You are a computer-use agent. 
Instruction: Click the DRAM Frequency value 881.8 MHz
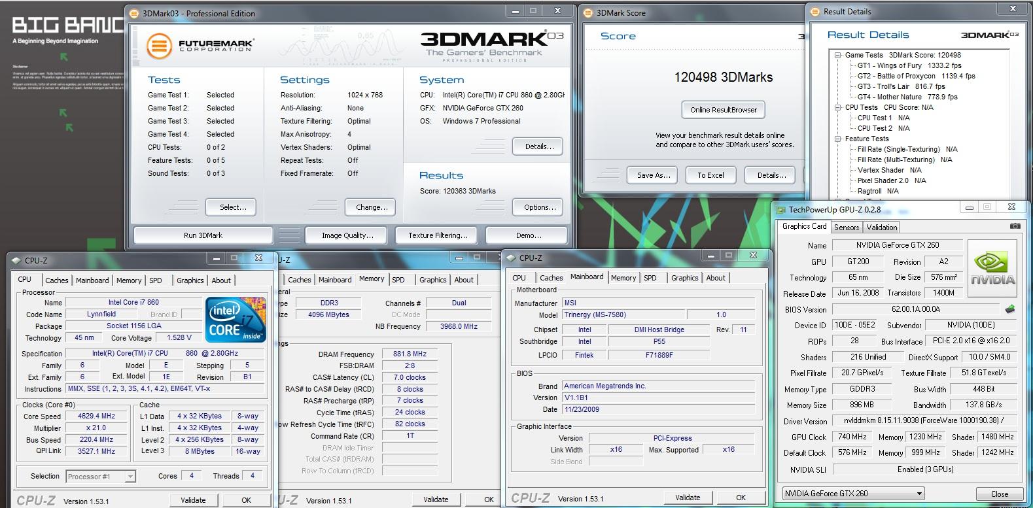410,354
